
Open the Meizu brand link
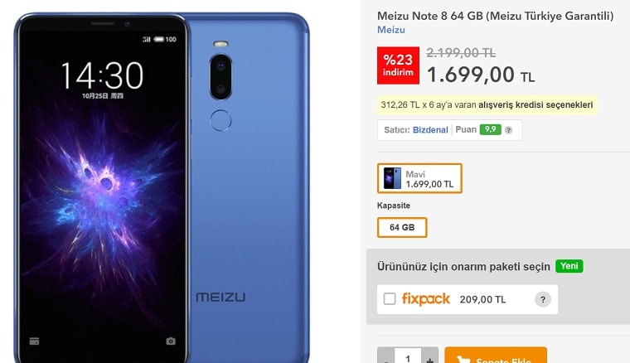[391, 30]
